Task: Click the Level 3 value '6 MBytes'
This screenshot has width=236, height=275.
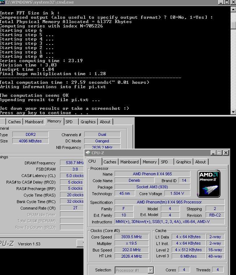Action: point(188,256)
